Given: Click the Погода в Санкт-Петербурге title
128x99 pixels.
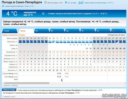Looking at the screenshot, I should point(22,2).
